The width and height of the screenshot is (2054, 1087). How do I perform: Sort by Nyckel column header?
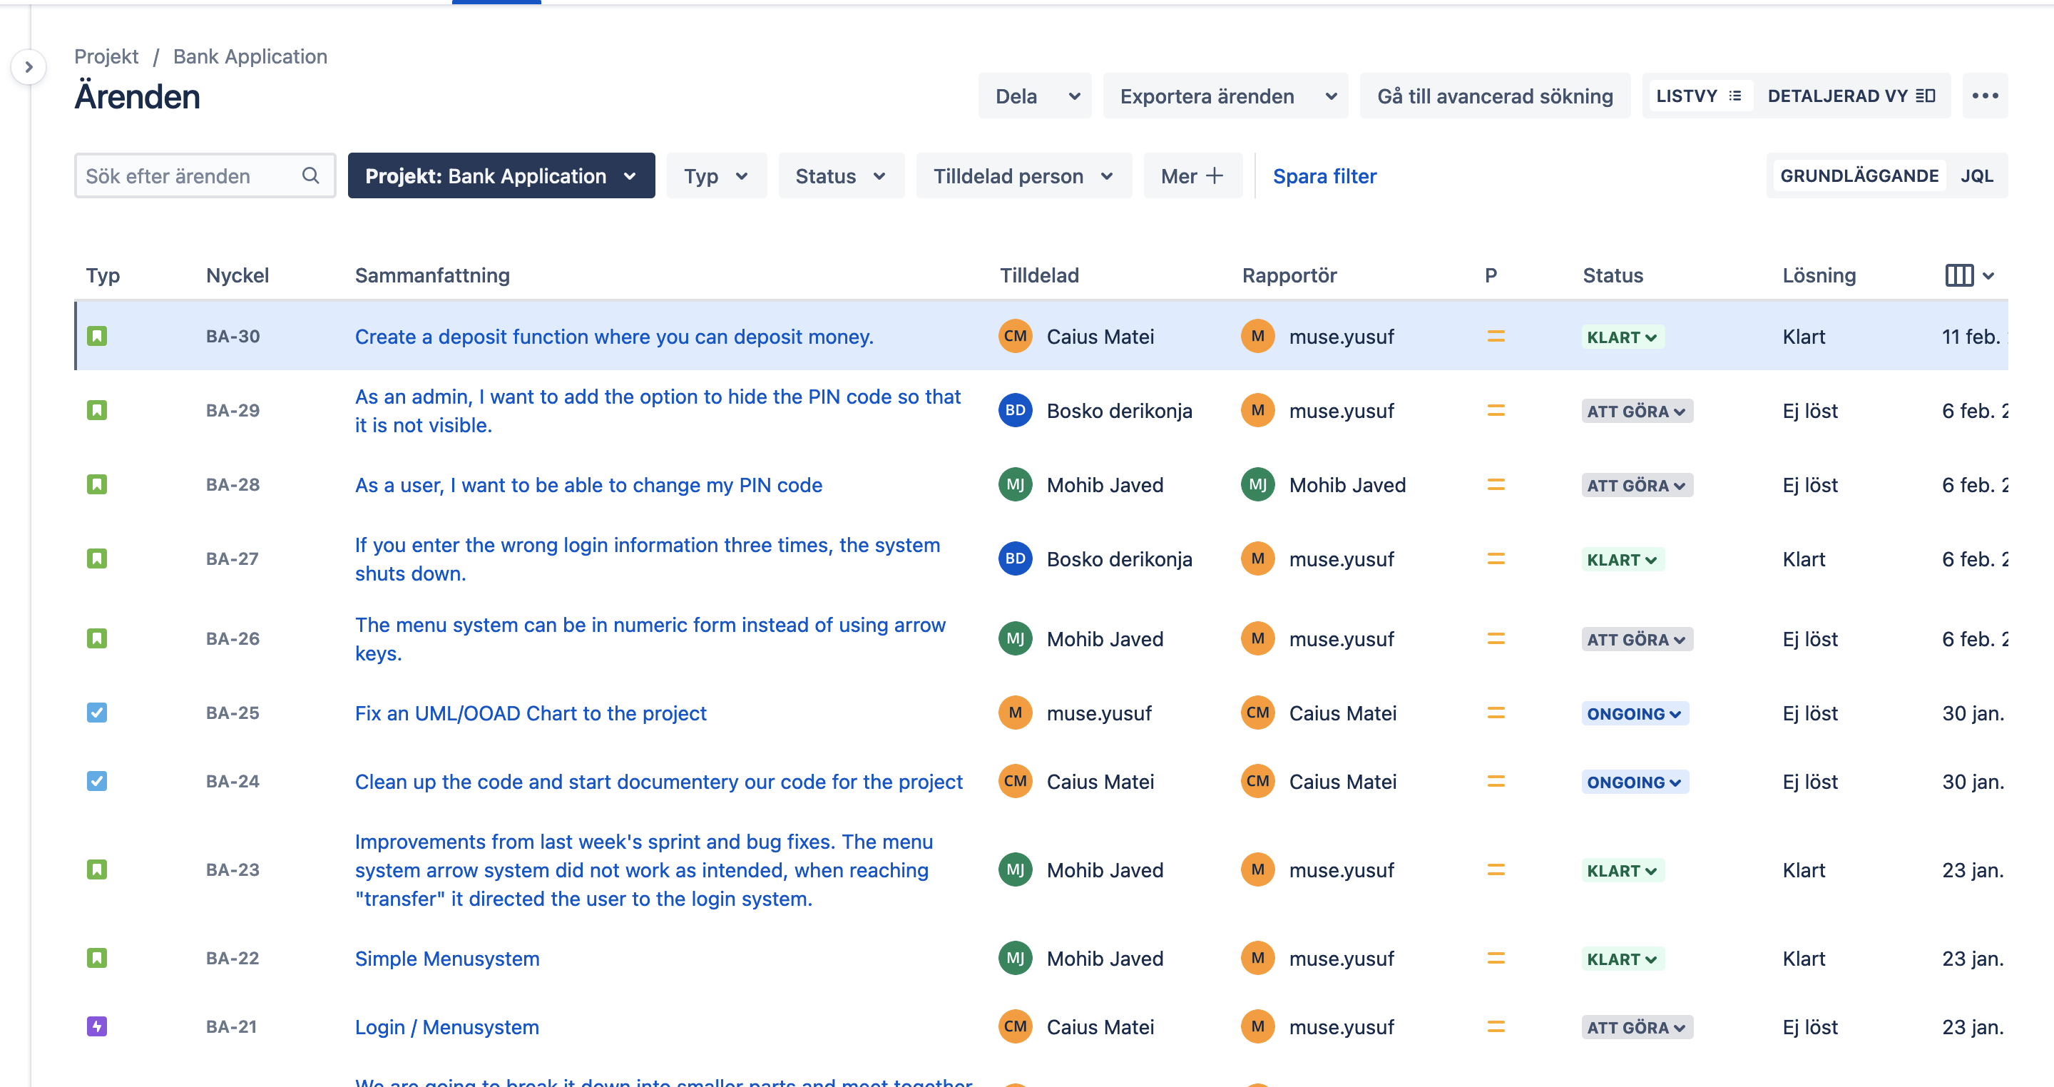(x=237, y=275)
